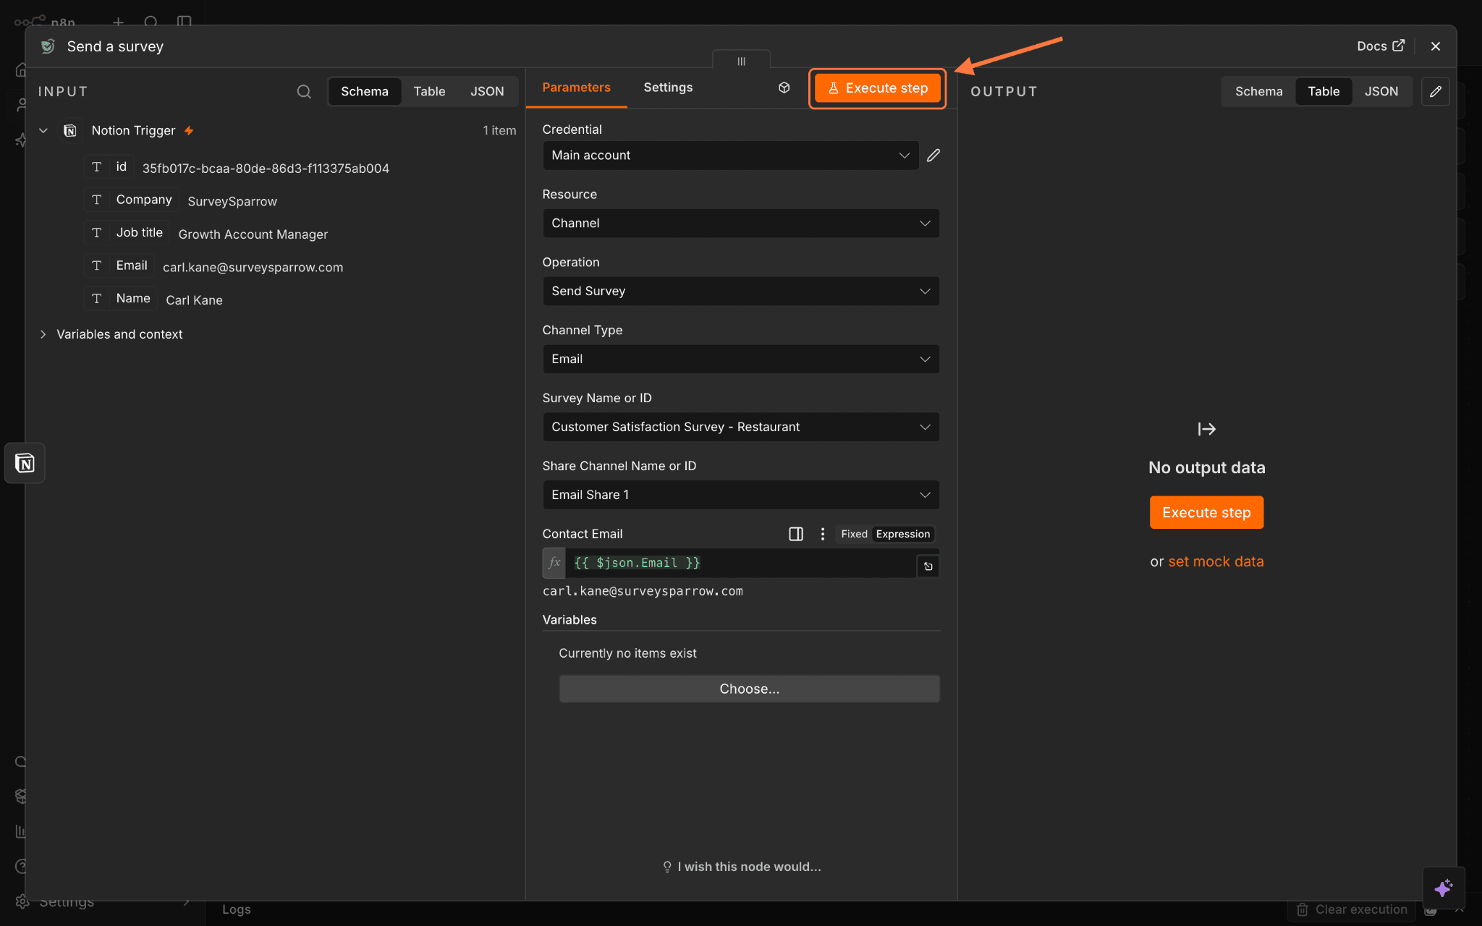Image resolution: width=1482 pixels, height=926 pixels.
Task: Open Contact Email options three-dot menu
Action: tap(822, 534)
